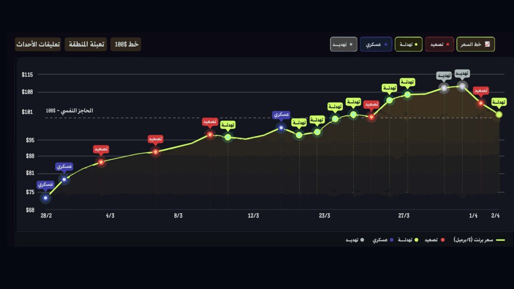This screenshot has height=289, width=514.
Task: Select the first gray تهديد data point
Action: [x=444, y=88]
